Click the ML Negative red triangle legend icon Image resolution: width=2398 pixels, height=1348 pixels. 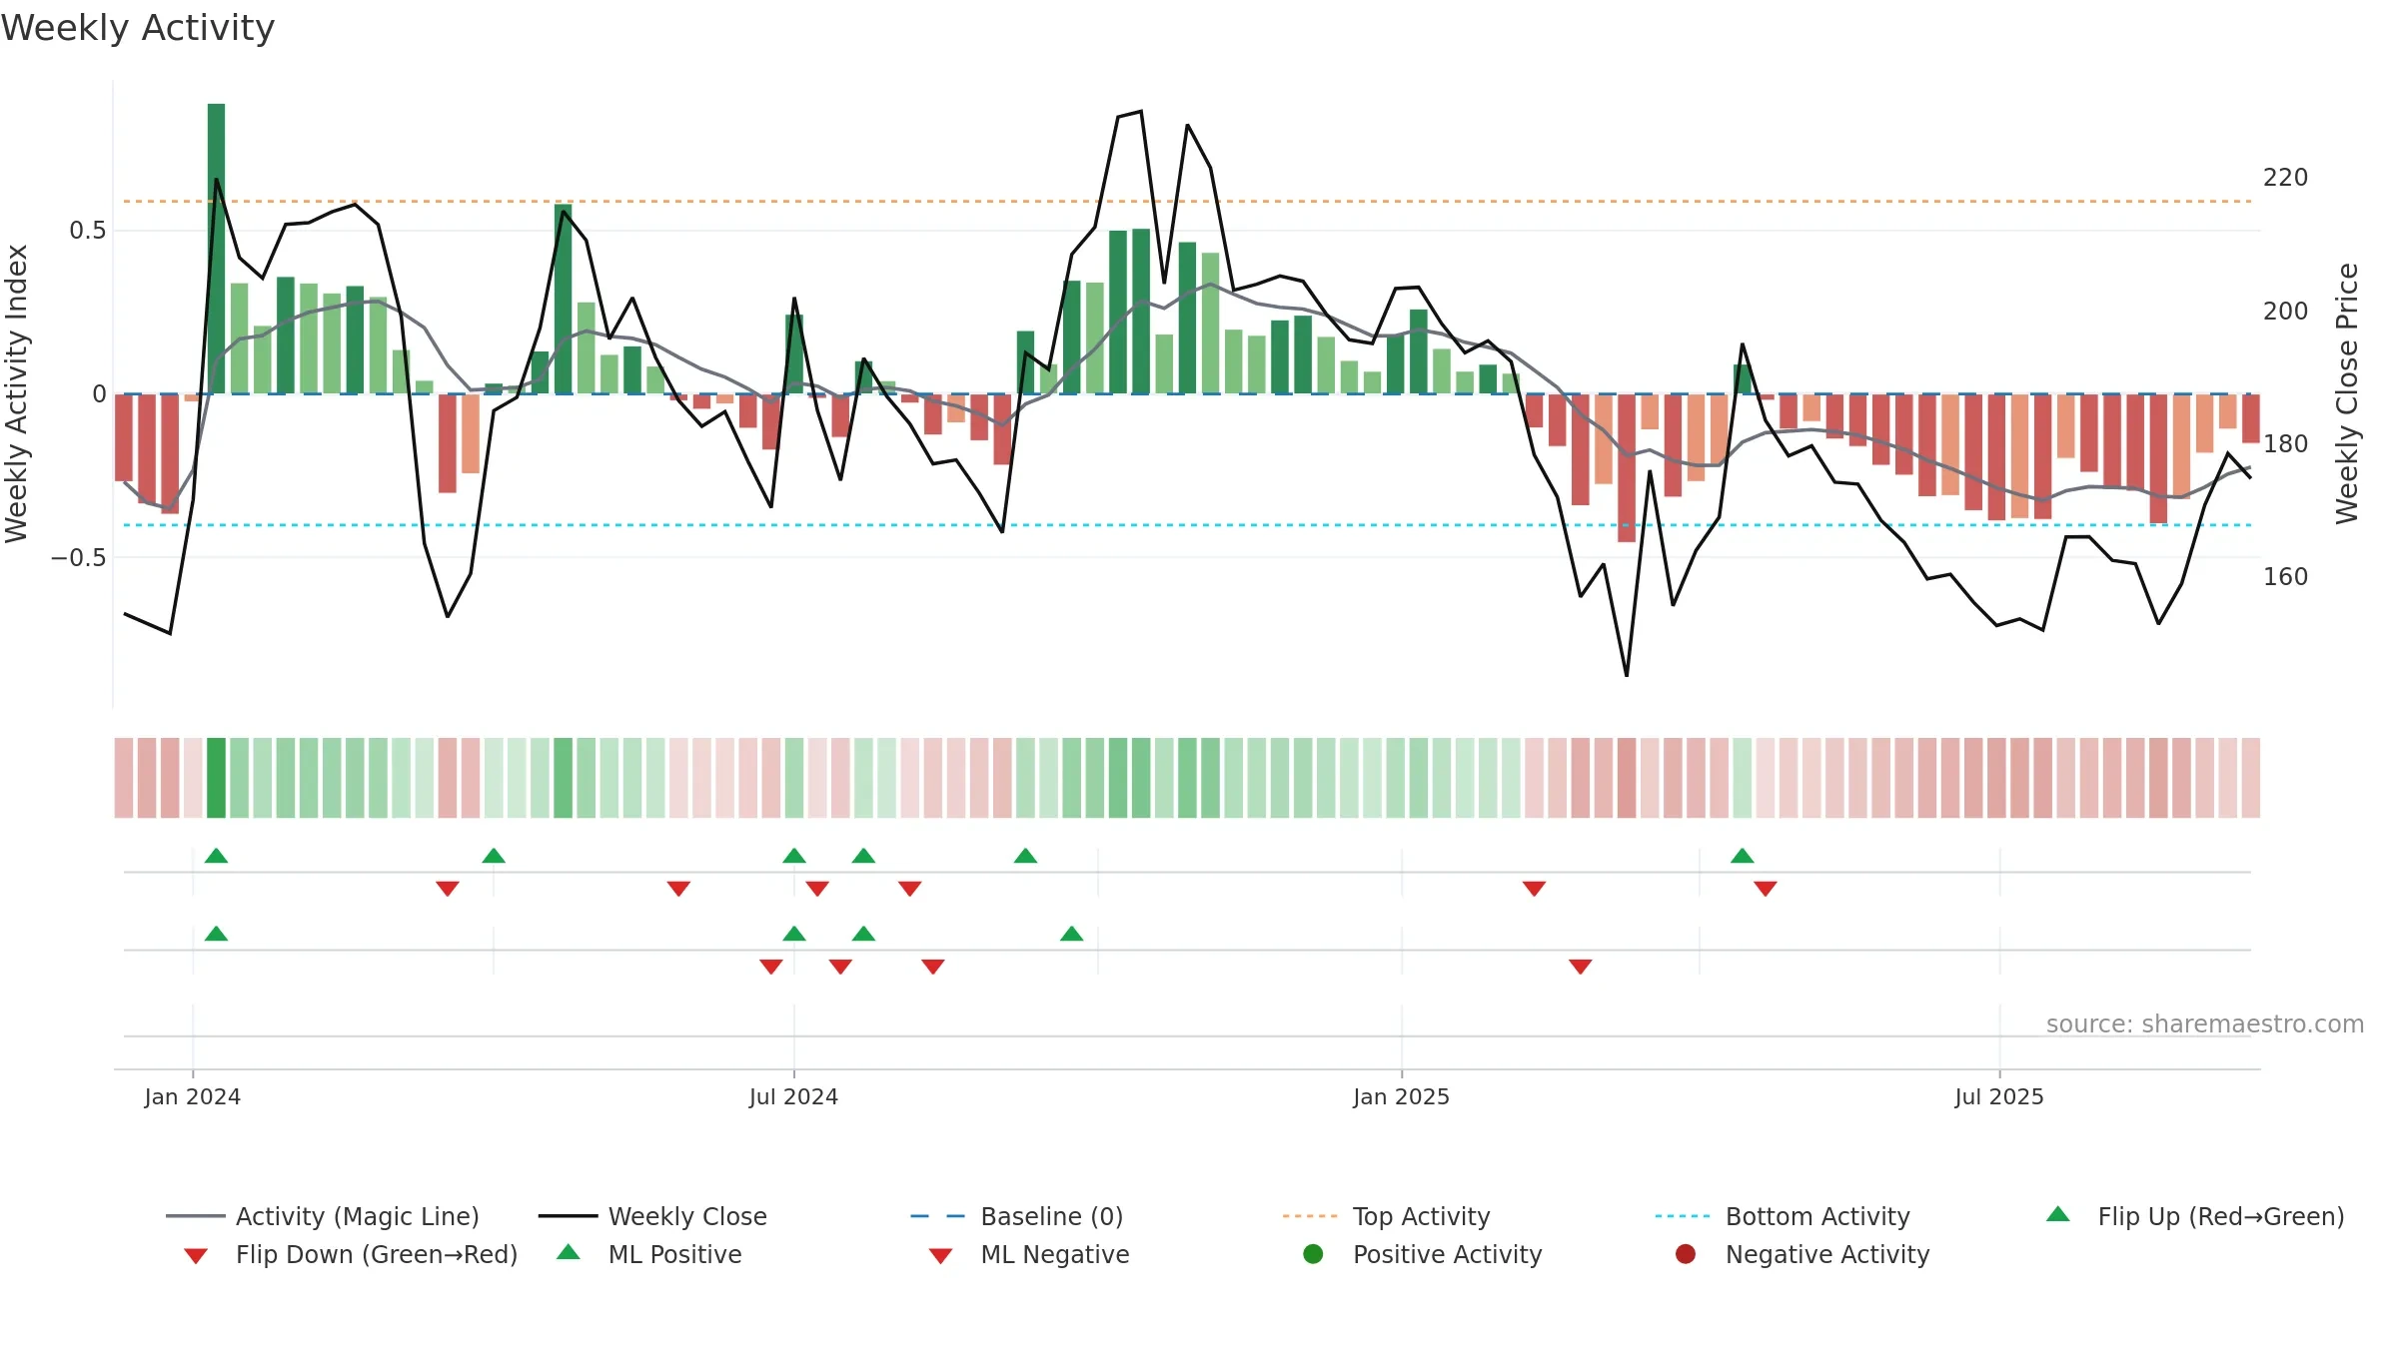point(940,1256)
